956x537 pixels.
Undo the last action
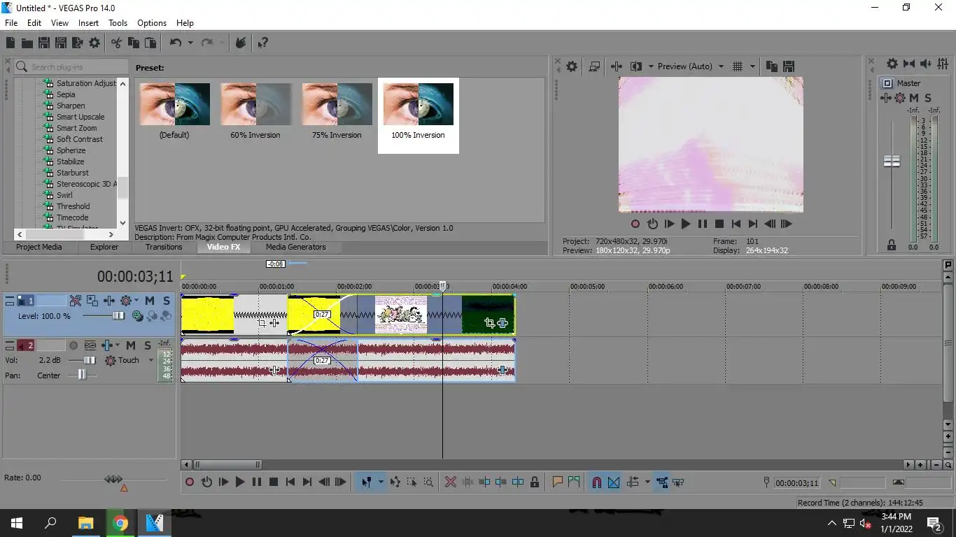pyautogui.click(x=175, y=43)
